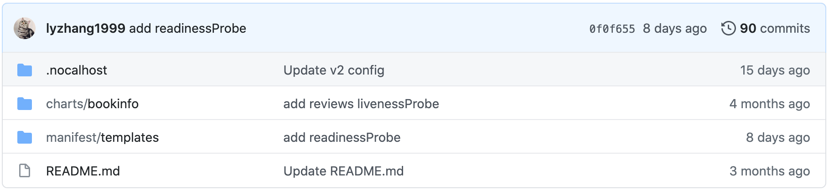Image resolution: width=829 pixels, height=190 pixels.
Task: Click the commit history clock icon
Action: click(728, 28)
